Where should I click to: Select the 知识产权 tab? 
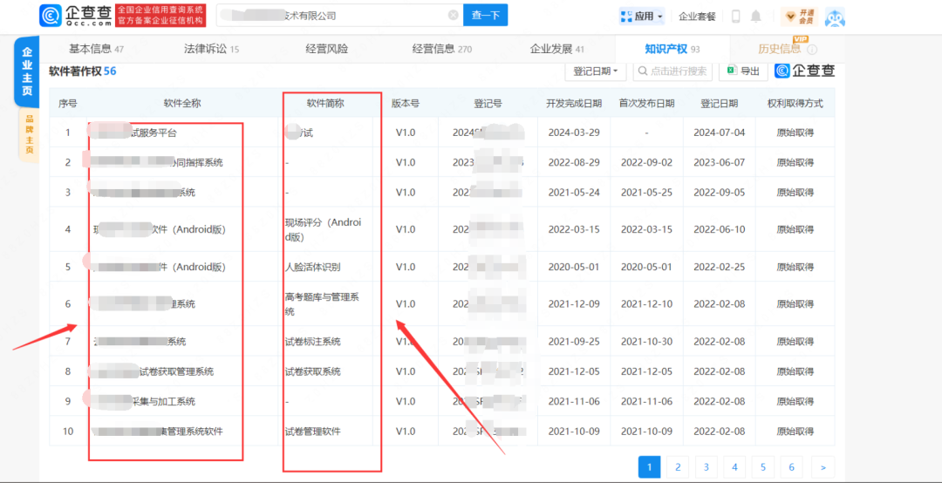click(672, 50)
